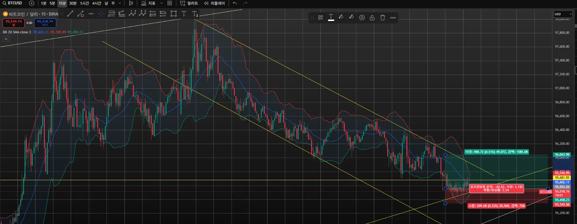
Task: Click the 스탑 stop loss label
Action: pos(496,206)
